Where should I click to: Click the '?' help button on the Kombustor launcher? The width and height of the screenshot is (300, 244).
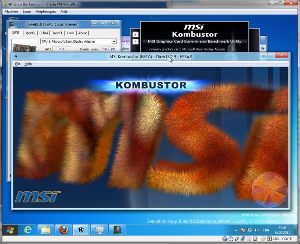[135, 41]
